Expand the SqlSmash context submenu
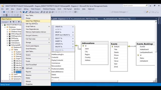 coord(36,68)
